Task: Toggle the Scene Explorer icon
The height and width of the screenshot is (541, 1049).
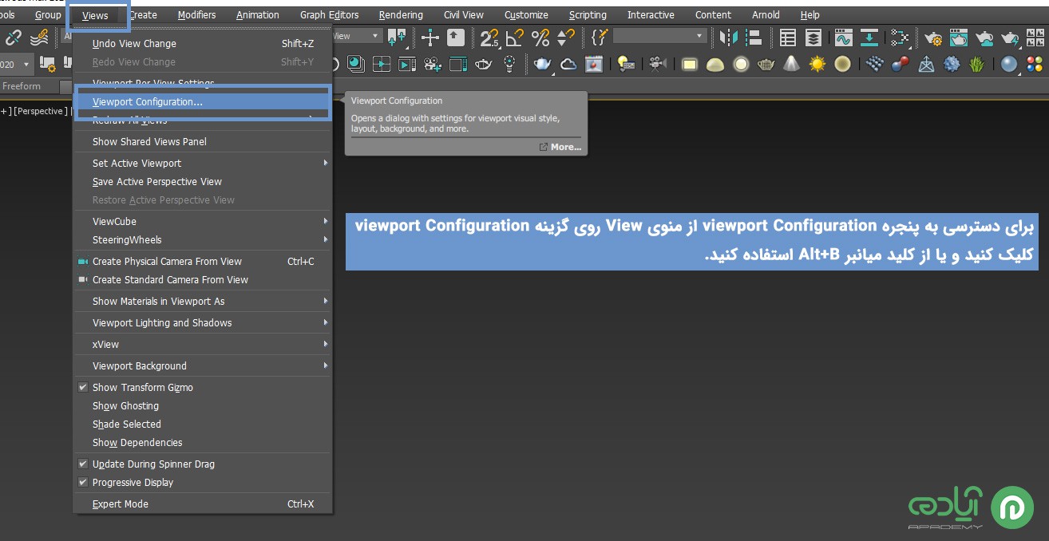Action: pyautogui.click(x=788, y=37)
